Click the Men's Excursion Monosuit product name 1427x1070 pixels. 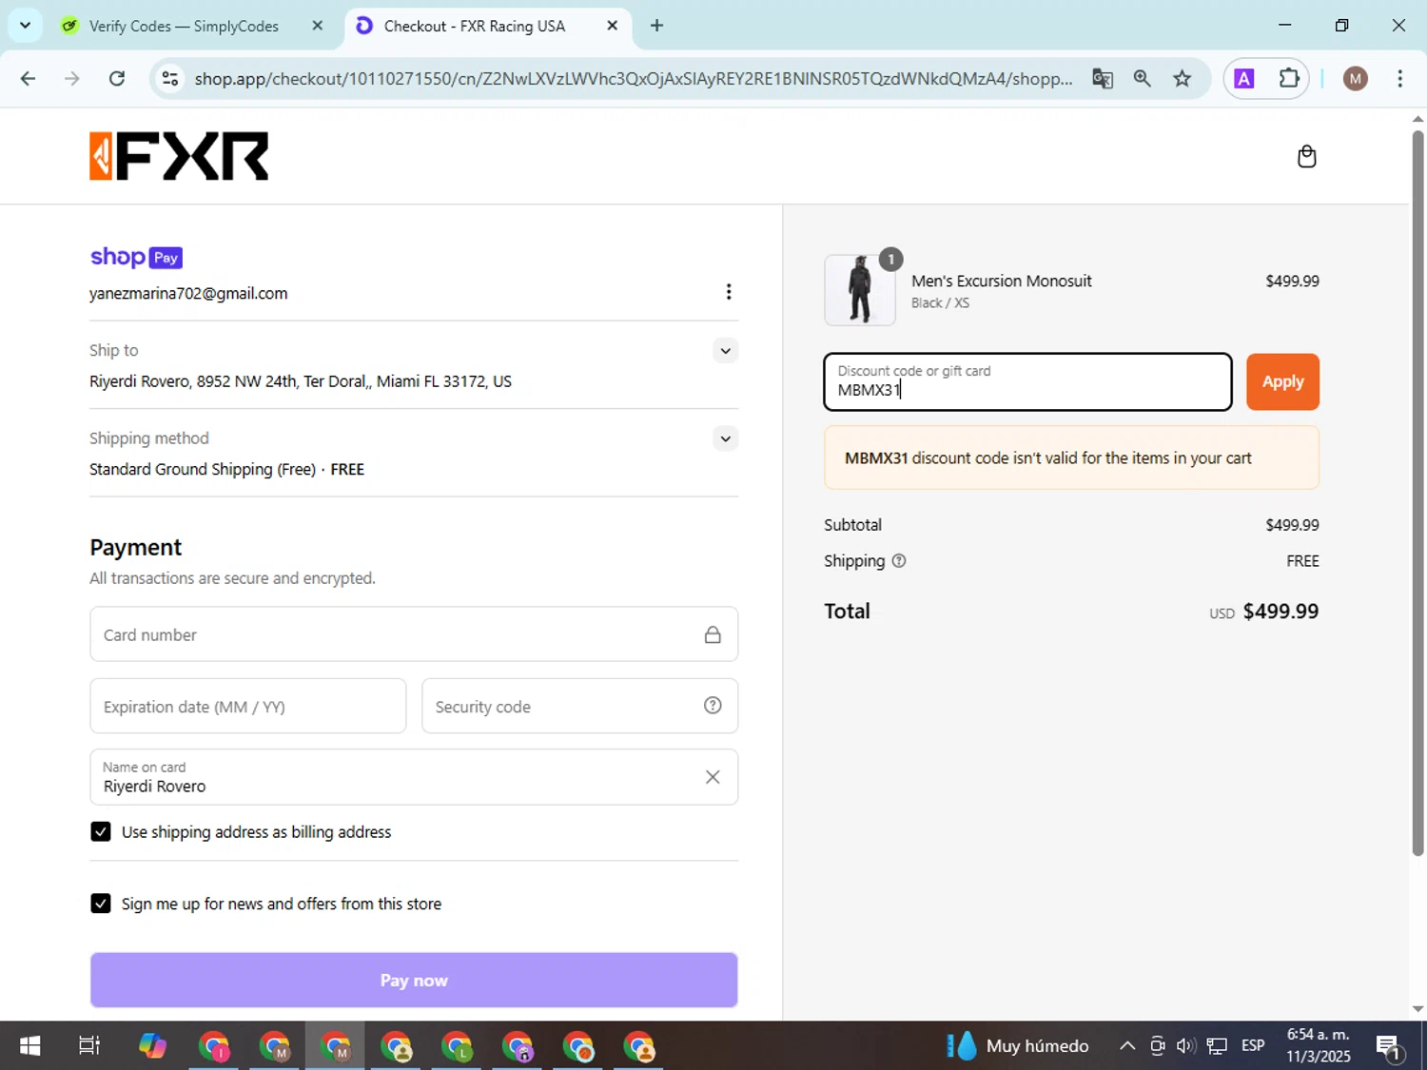[x=1002, y=281]
